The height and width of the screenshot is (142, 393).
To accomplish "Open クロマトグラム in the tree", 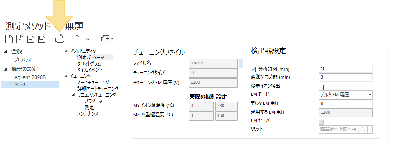I will 89,63.
